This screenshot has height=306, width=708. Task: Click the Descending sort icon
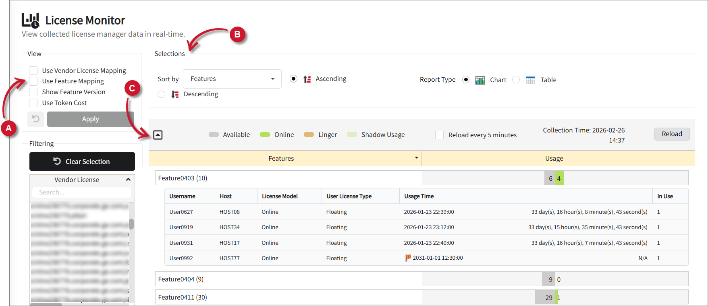175,94
